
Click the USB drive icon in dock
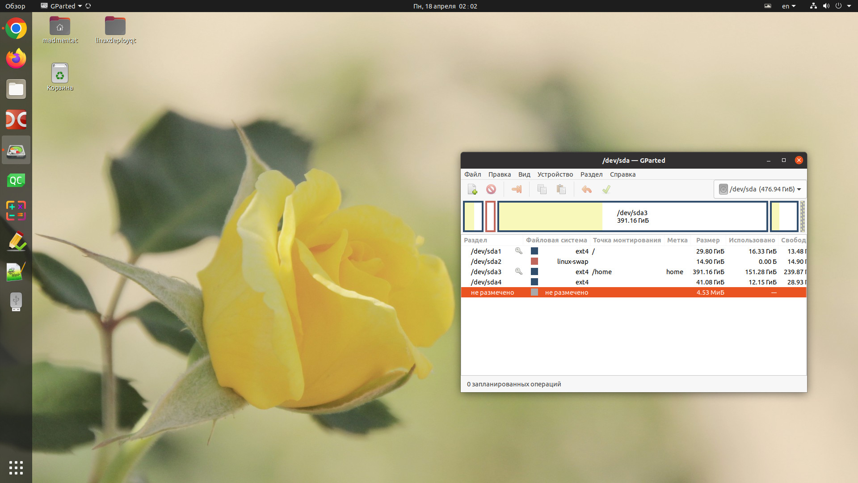(16, 302)
